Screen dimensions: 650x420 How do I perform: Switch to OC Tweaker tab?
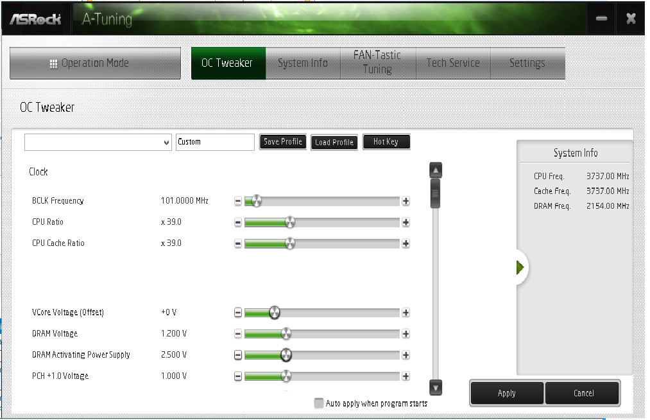(228, 63)
